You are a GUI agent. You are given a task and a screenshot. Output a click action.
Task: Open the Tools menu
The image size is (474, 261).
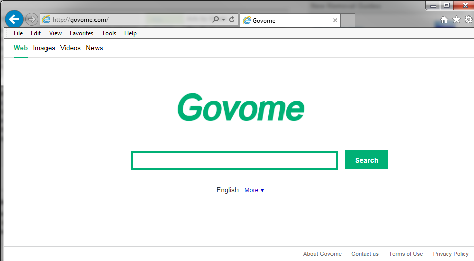[x=109, y=33]
